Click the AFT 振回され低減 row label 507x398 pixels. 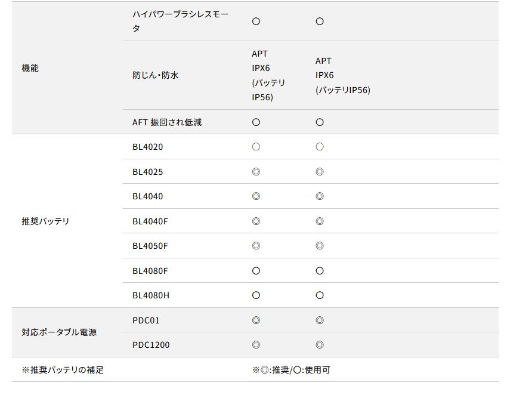pyautogui.click(x=167, y=122)
